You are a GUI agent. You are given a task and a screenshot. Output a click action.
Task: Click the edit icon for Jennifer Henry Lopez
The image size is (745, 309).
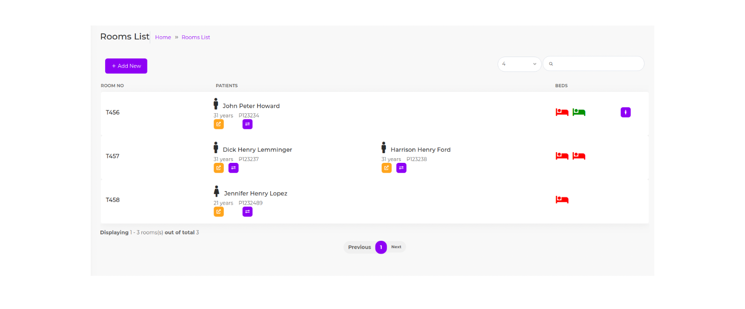tap(219, 212)
